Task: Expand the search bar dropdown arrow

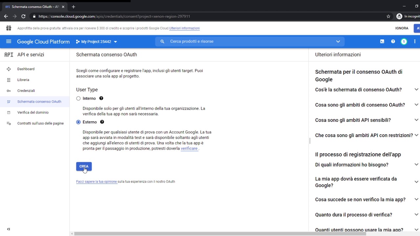Action: pos(338,41)
